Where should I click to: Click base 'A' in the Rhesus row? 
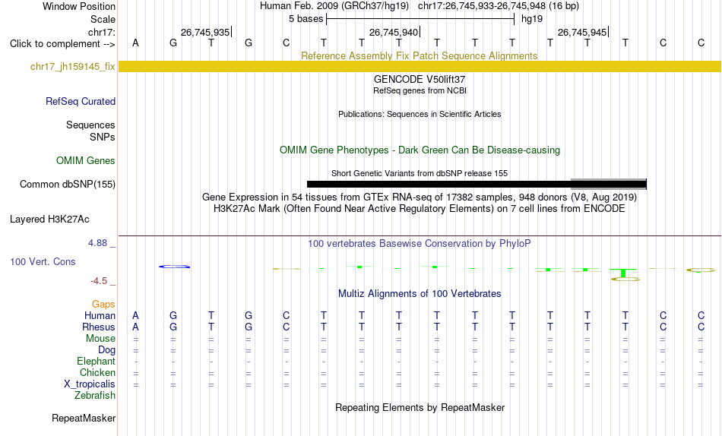[135, 327]
